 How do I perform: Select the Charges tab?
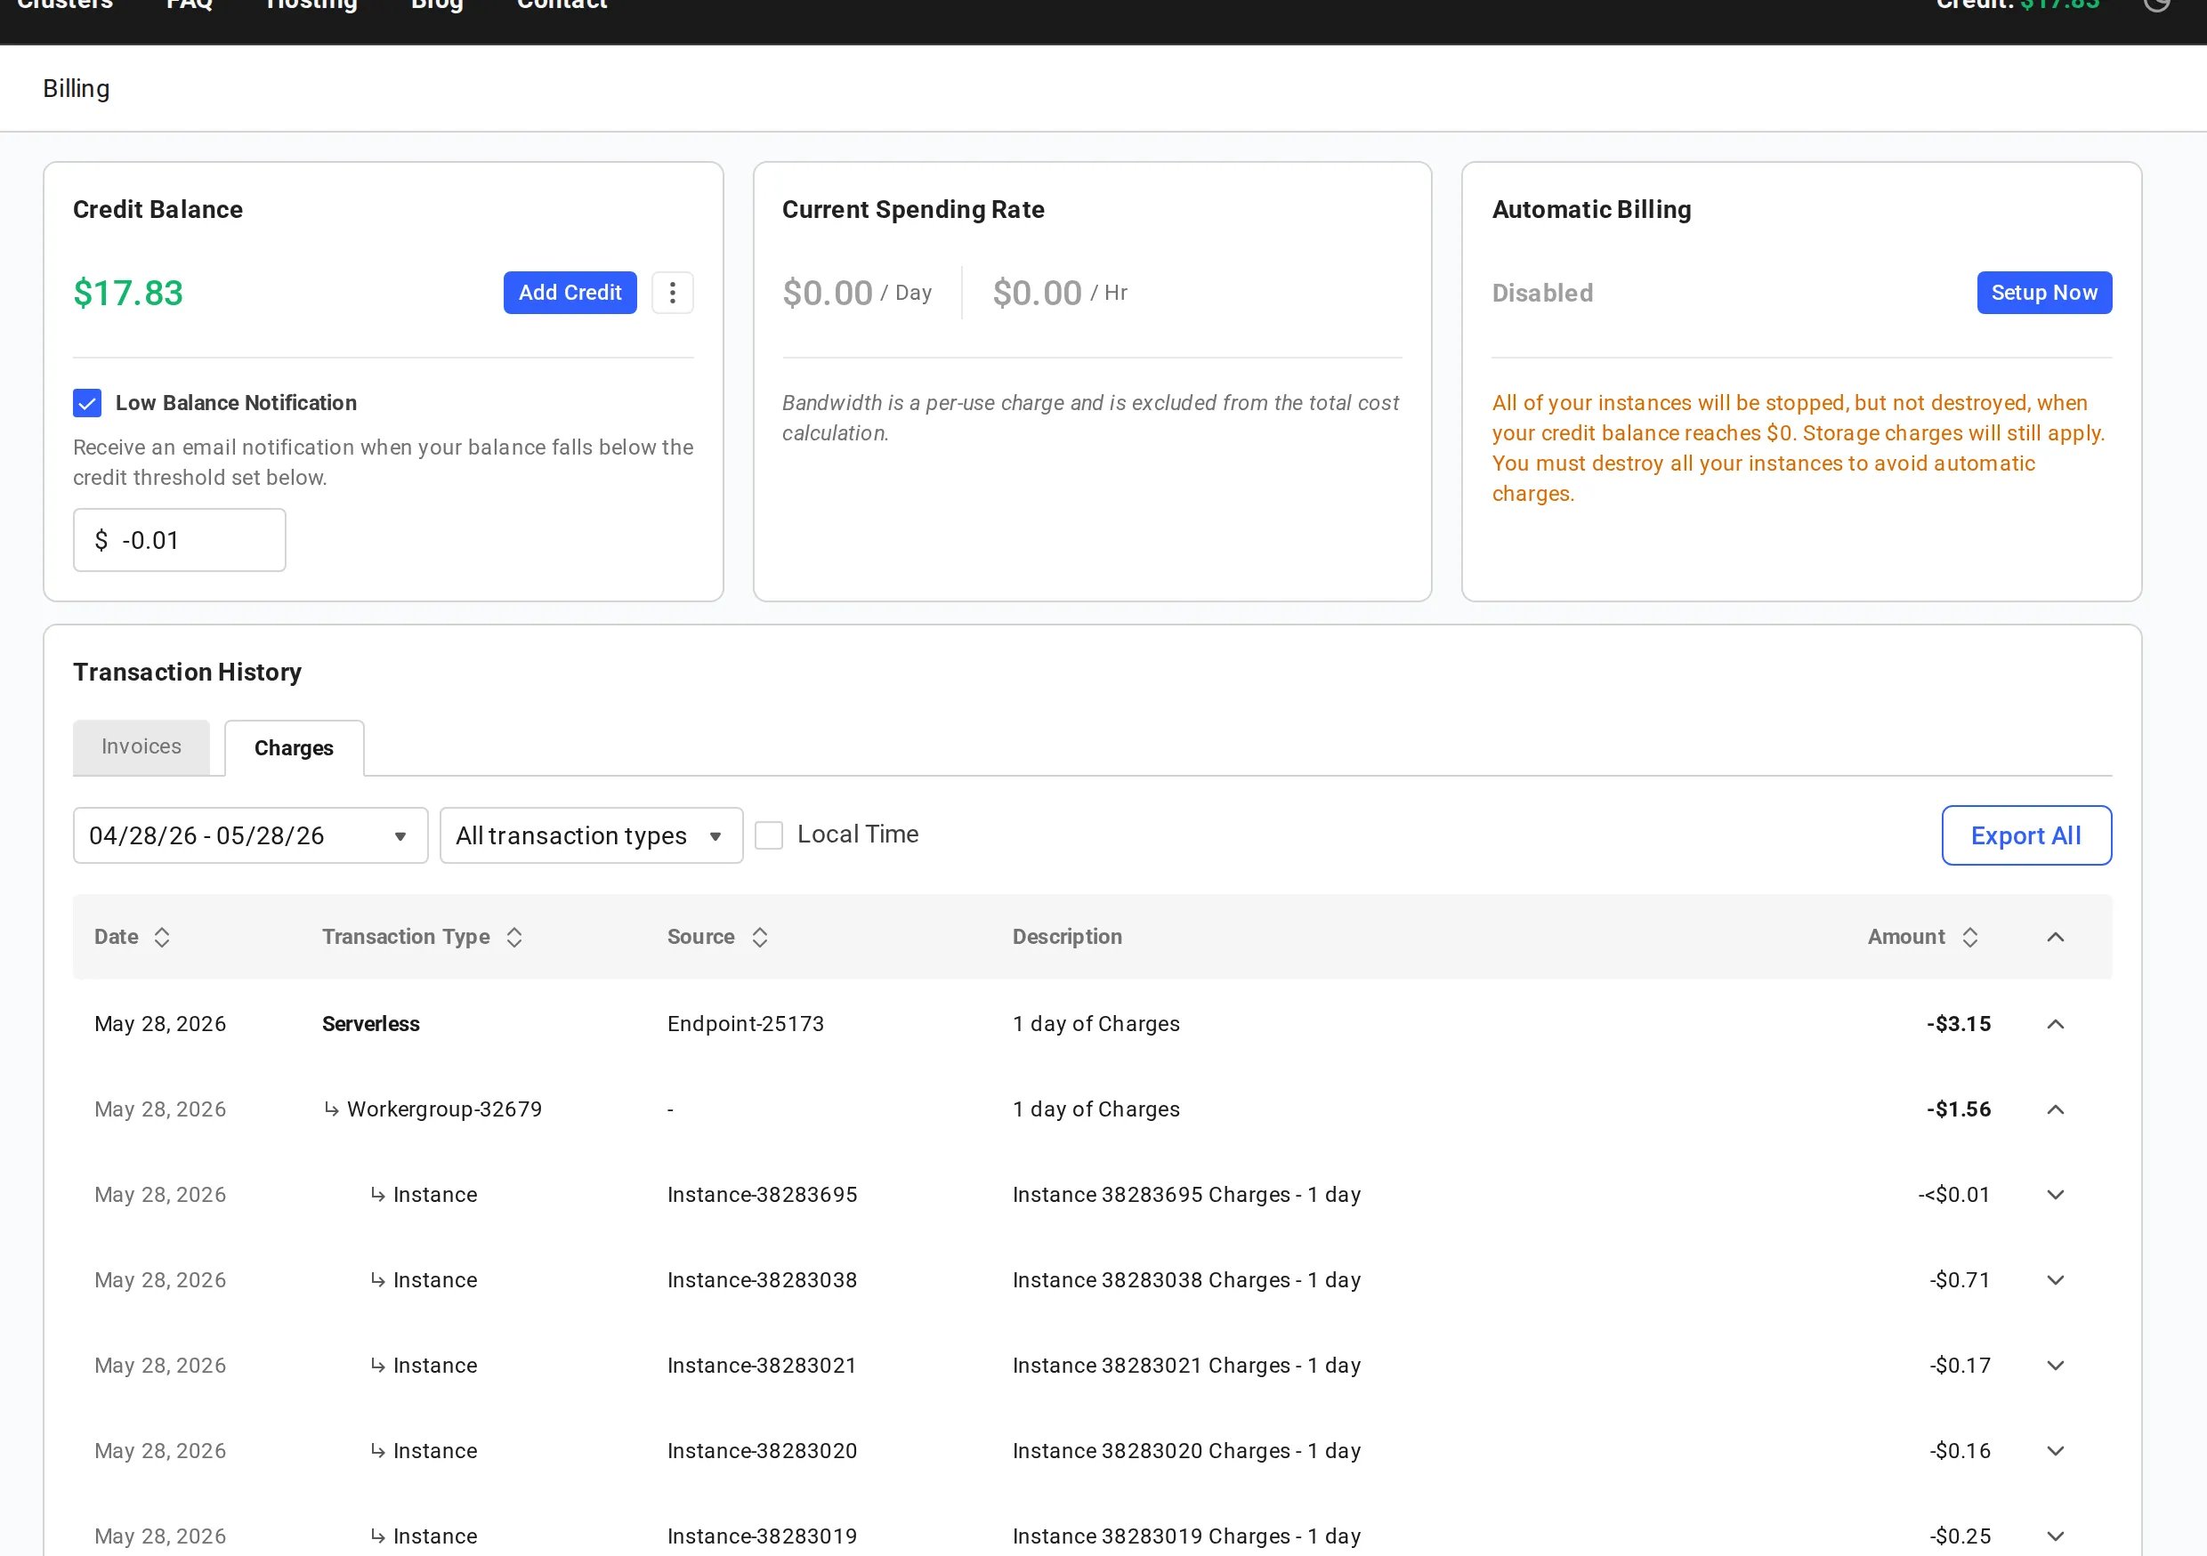coord(295,747)
